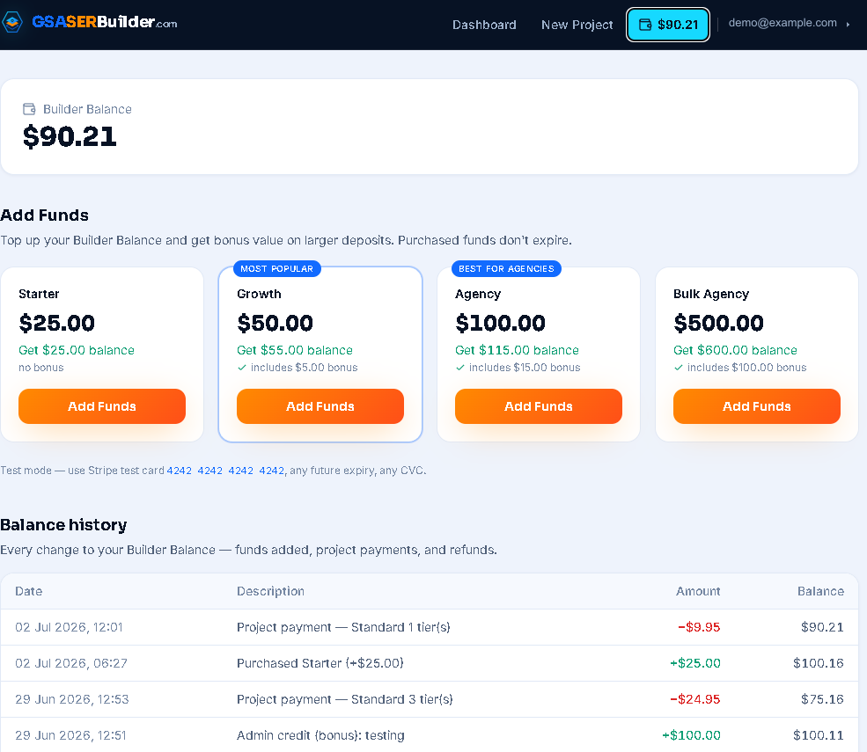
Task: Click the Add Funds section heading
Action: (44, 215)
